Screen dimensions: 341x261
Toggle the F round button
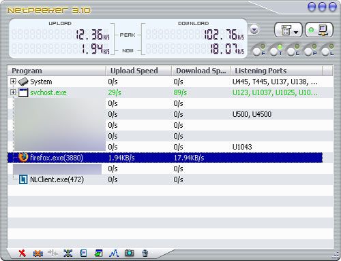click(x=257, y=52)
